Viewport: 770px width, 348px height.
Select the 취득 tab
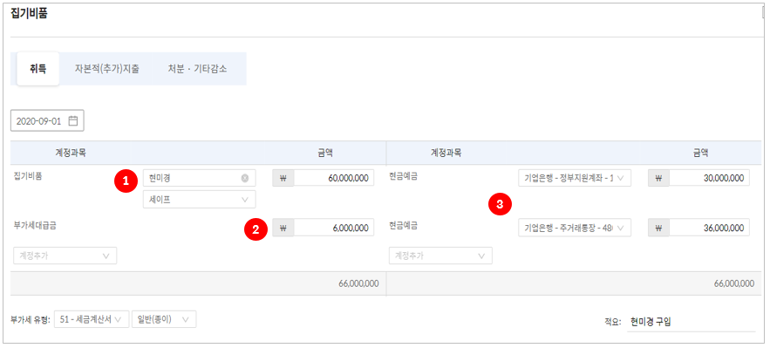[37, 69]
